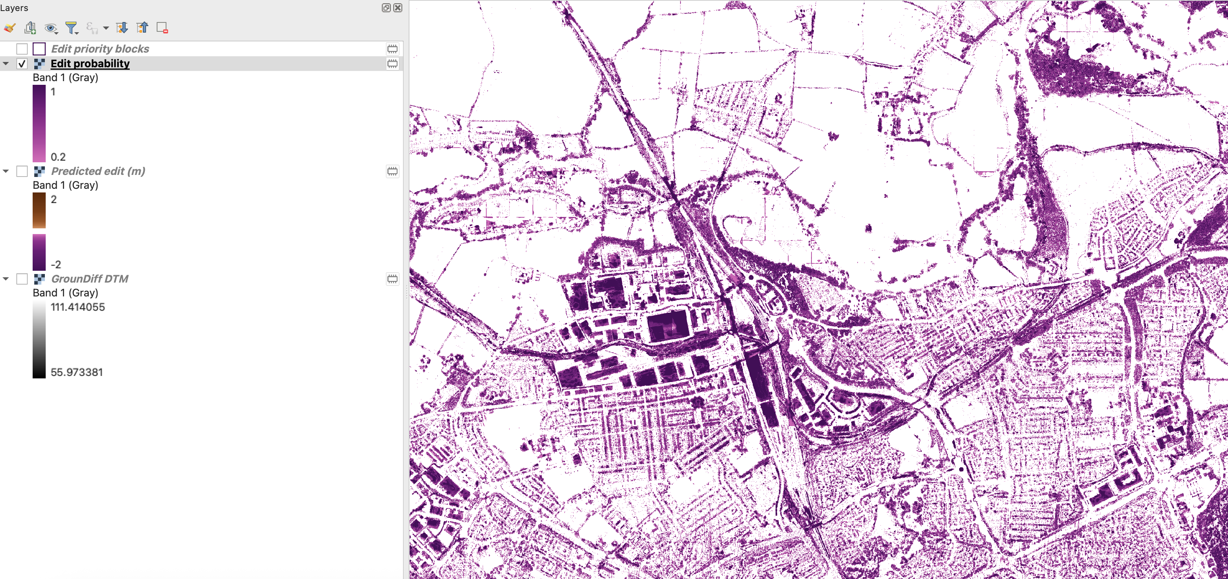Click the Predicted edit brown-purple color ramp
Screen dimensions: 1228x579
39,231
